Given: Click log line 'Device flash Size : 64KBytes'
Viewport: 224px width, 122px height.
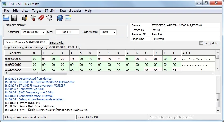Looking at the screenshot, I should click(x=30, y=106).
